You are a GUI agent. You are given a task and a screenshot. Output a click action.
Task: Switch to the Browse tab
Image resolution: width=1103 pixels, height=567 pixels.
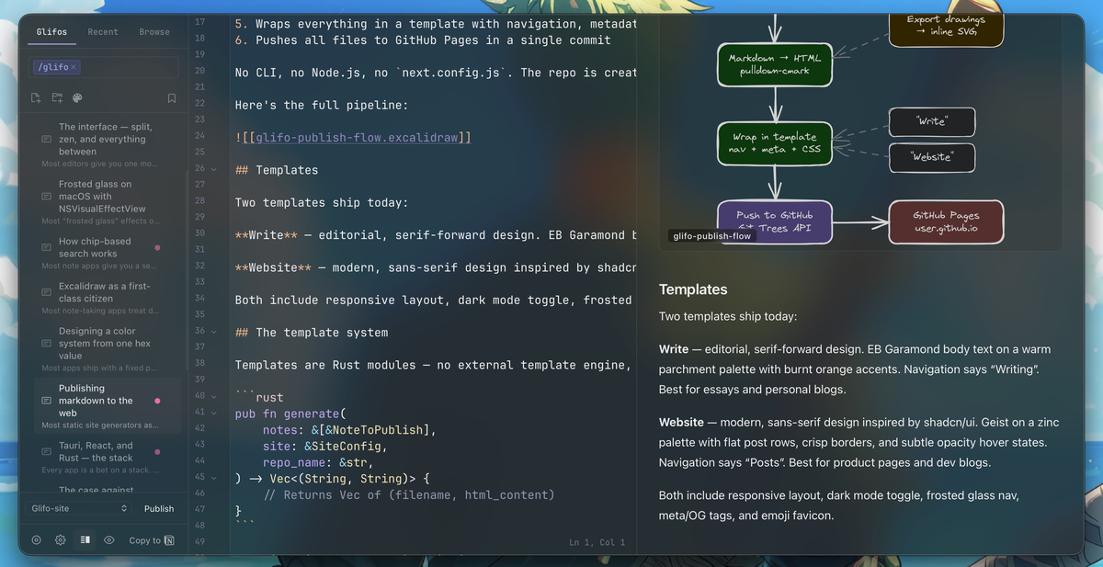[154, 32]
